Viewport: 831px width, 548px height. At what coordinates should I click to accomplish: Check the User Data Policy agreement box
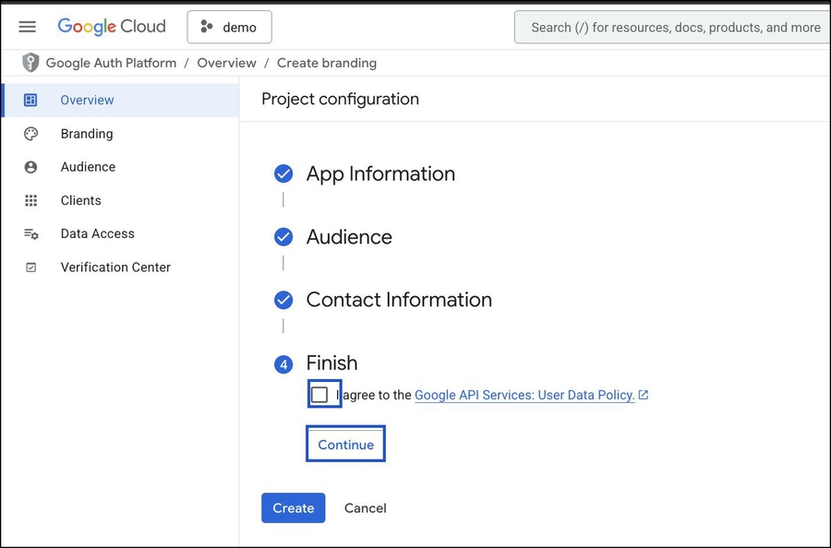coord(319,395)
